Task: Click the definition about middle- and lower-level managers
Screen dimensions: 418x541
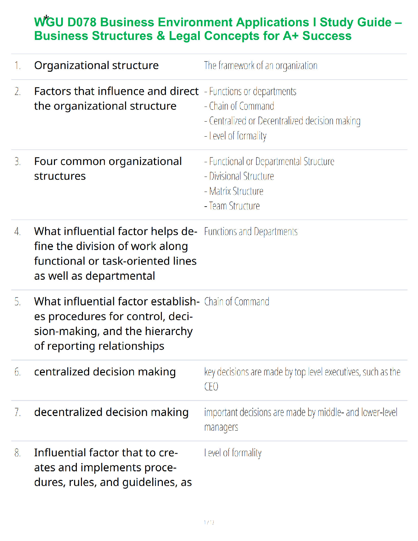Action: (x=301, y=420)
